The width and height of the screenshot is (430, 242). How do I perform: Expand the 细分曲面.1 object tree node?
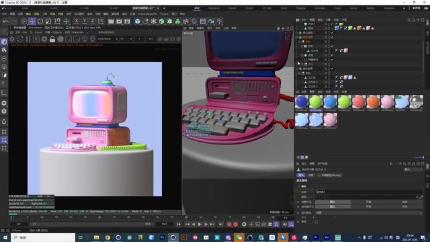click(297, 33)
